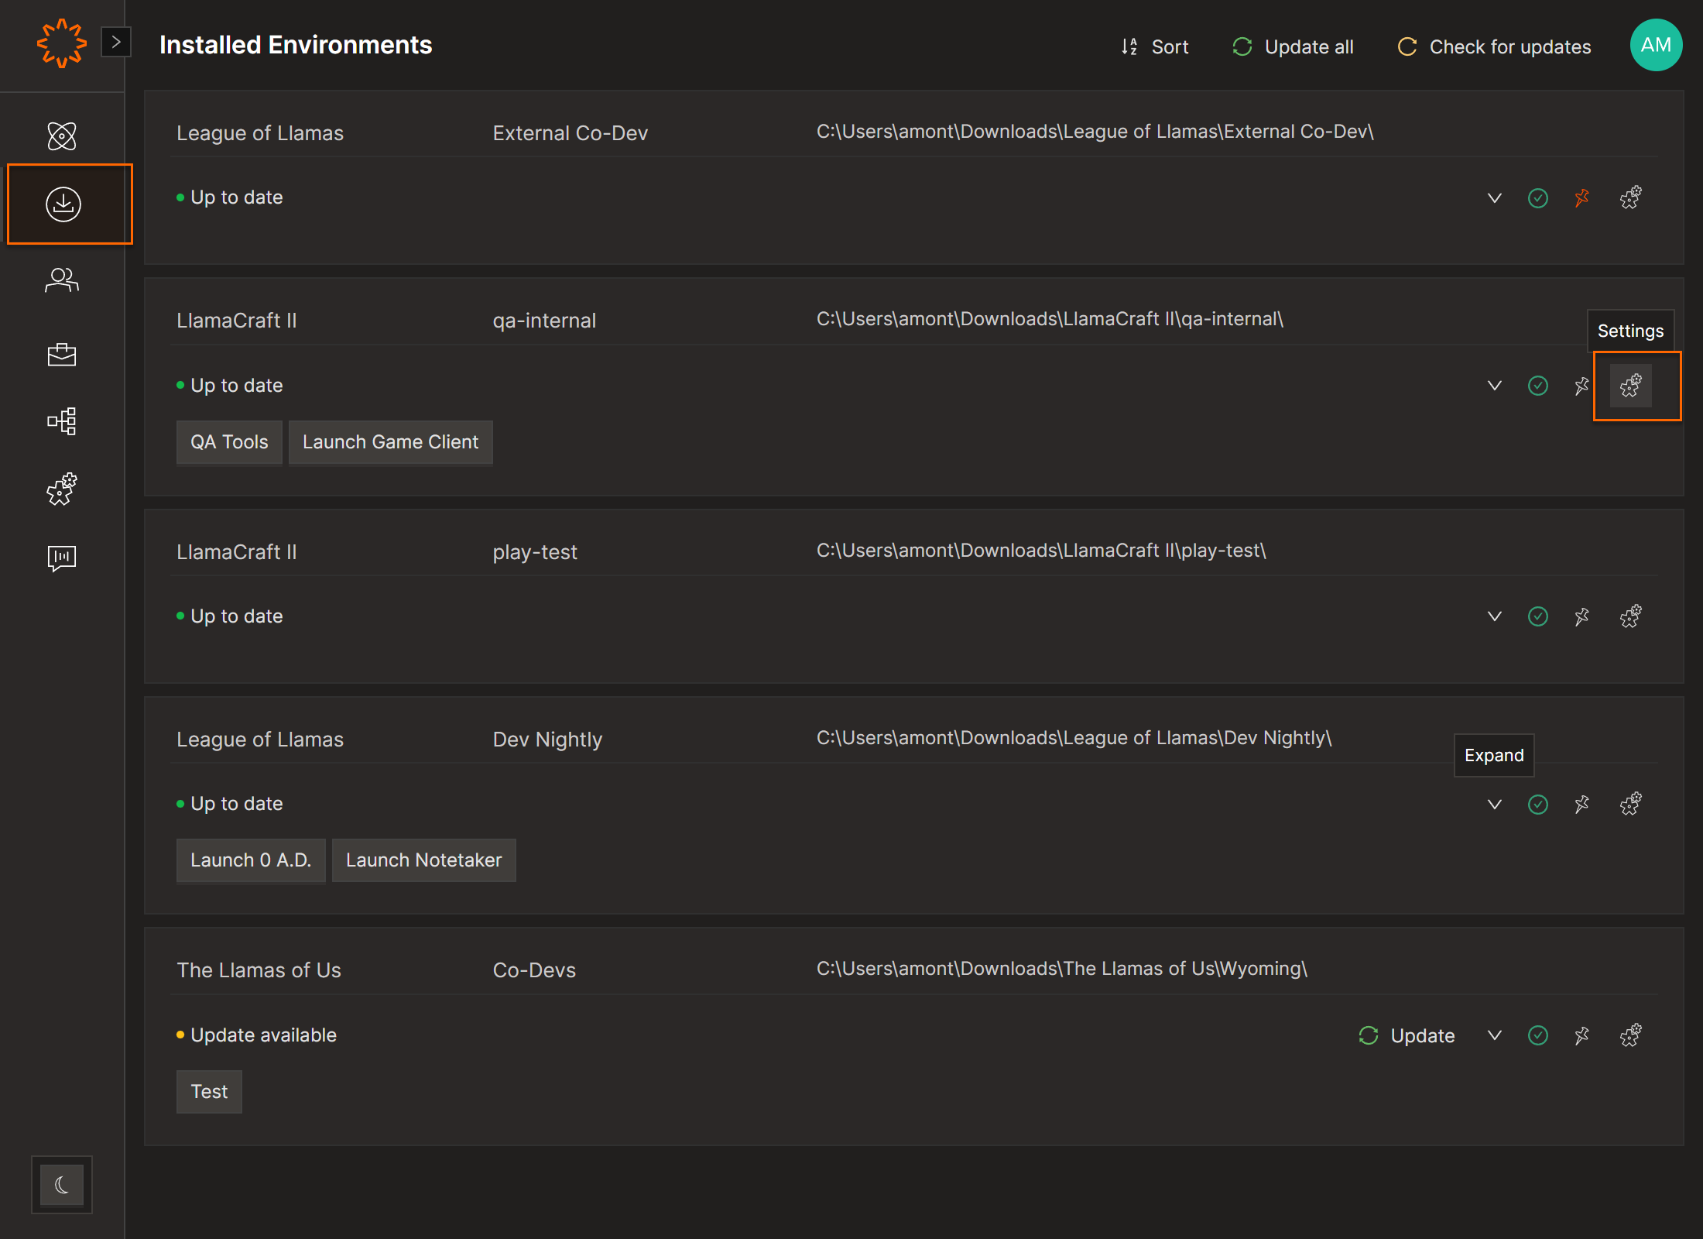
Task: Open settings for LlamaCraft II qa-internal
Action: click(1630, 386)
